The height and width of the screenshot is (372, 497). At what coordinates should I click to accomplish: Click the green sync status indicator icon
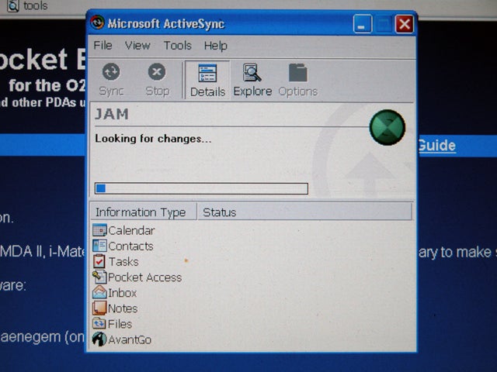(387, 127)
